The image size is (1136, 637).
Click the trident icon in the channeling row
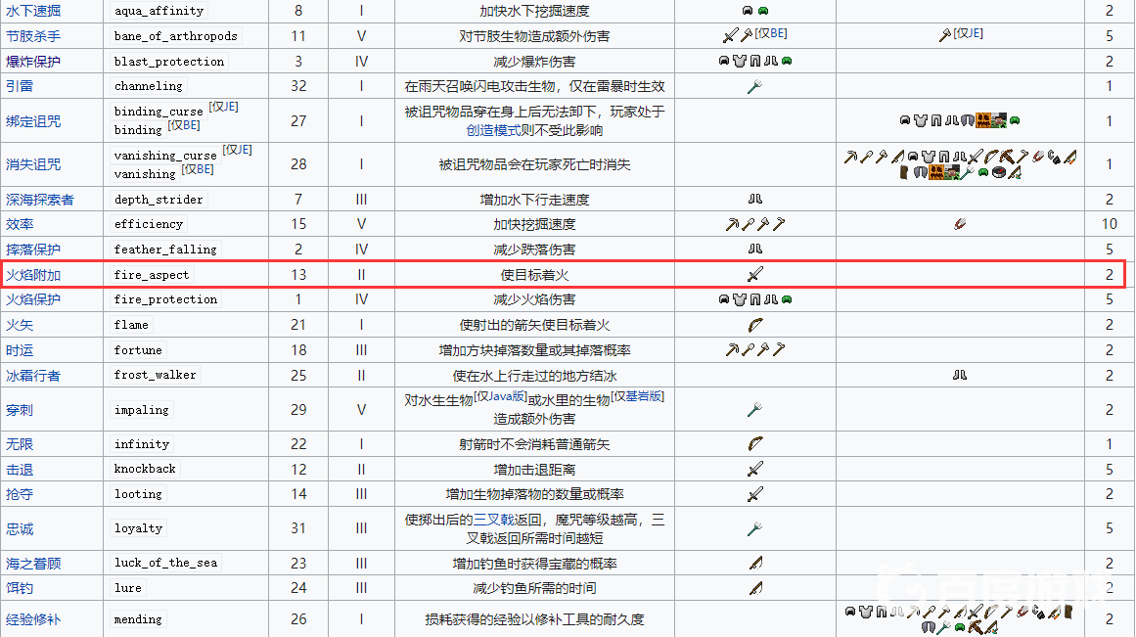pyautogui.click(x=754, y=86)
